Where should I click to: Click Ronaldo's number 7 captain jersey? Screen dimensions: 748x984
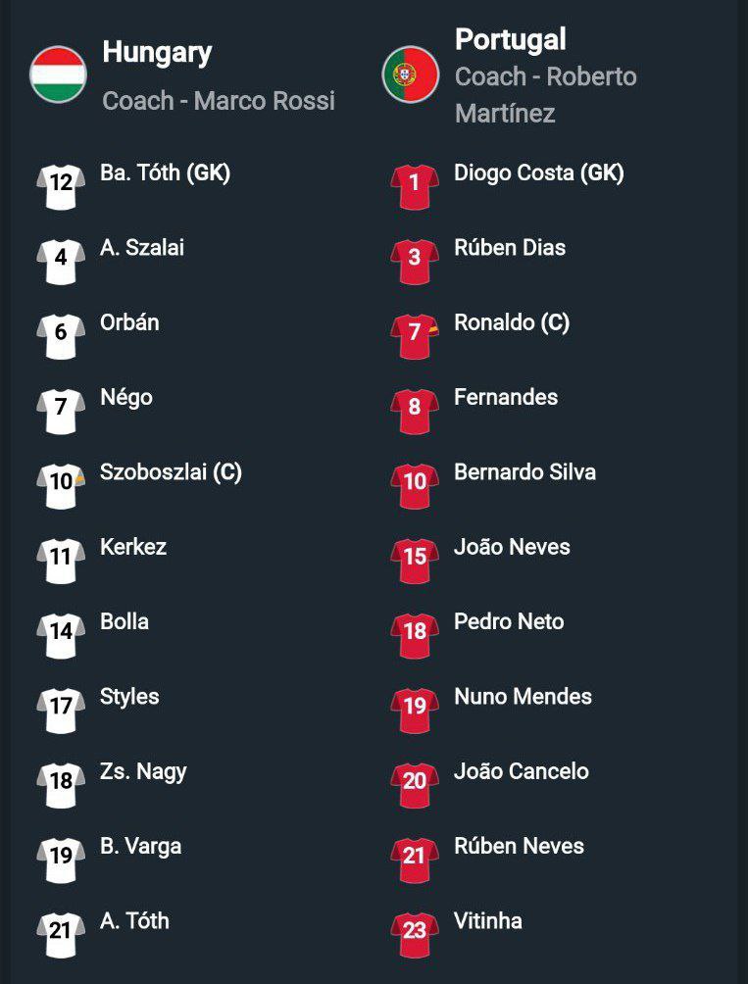point(415,332)
